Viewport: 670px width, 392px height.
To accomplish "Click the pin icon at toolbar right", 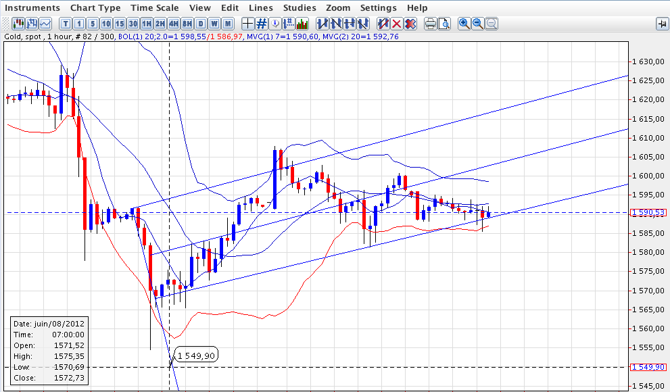I will click(x=662, y=24).
